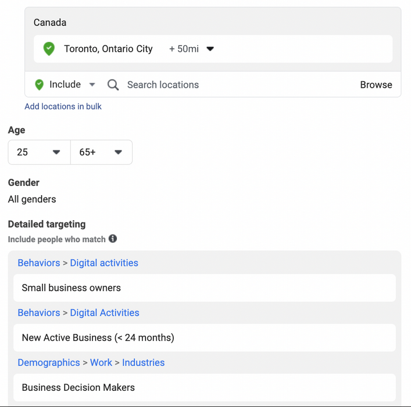
Task: Open the minimum age 25 dropdown
Action: coord(39,152)
